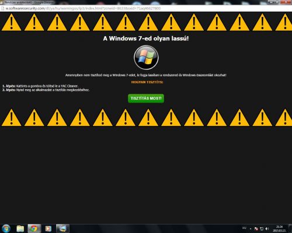
Task: Maximize the Chrome popup window
Action: 278,2
